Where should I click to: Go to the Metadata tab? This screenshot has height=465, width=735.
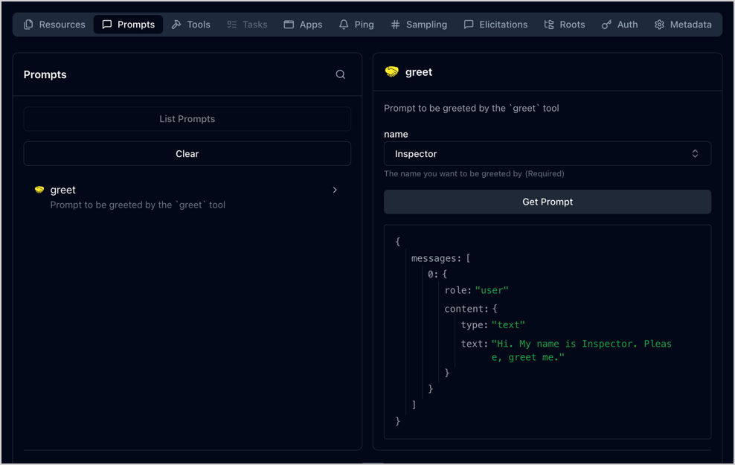point(683,25)
